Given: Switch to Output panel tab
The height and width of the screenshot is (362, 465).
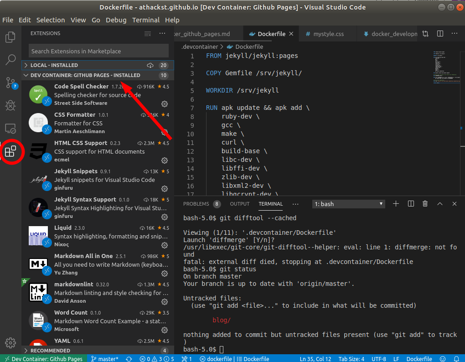Looking at the screenshot, I should pyautogui.click(x=240, y=204).
